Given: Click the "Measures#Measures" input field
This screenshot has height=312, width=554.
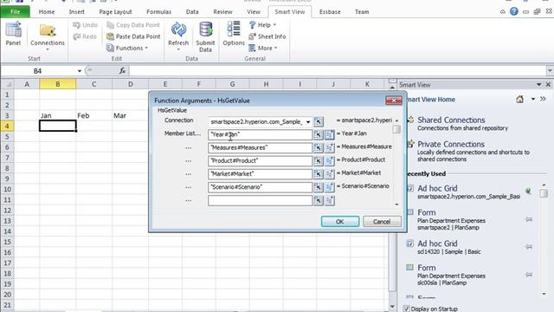Looking at the screenshot, I should click(x=260, y=147).
